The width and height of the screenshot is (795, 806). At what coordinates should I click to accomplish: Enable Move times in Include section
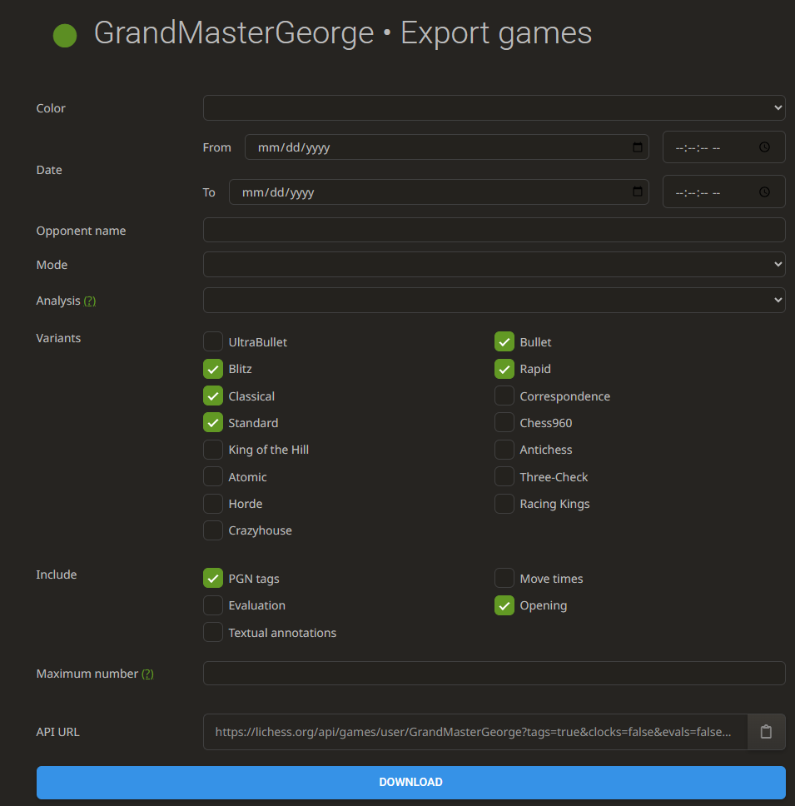(504, 579)
